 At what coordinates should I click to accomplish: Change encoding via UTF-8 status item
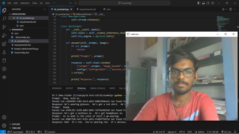pos(182,132)
